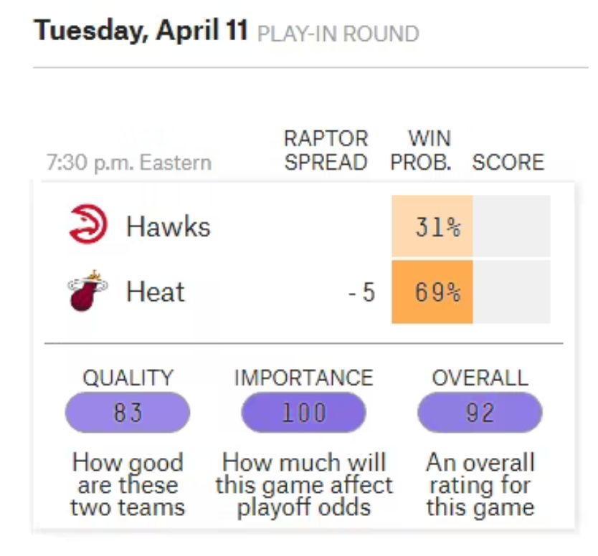Click the Overall rating pill showing 92

[480, 412]
